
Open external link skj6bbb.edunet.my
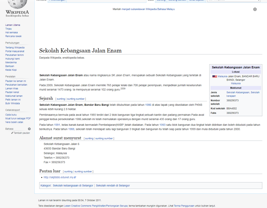click(x=60, y=177)
